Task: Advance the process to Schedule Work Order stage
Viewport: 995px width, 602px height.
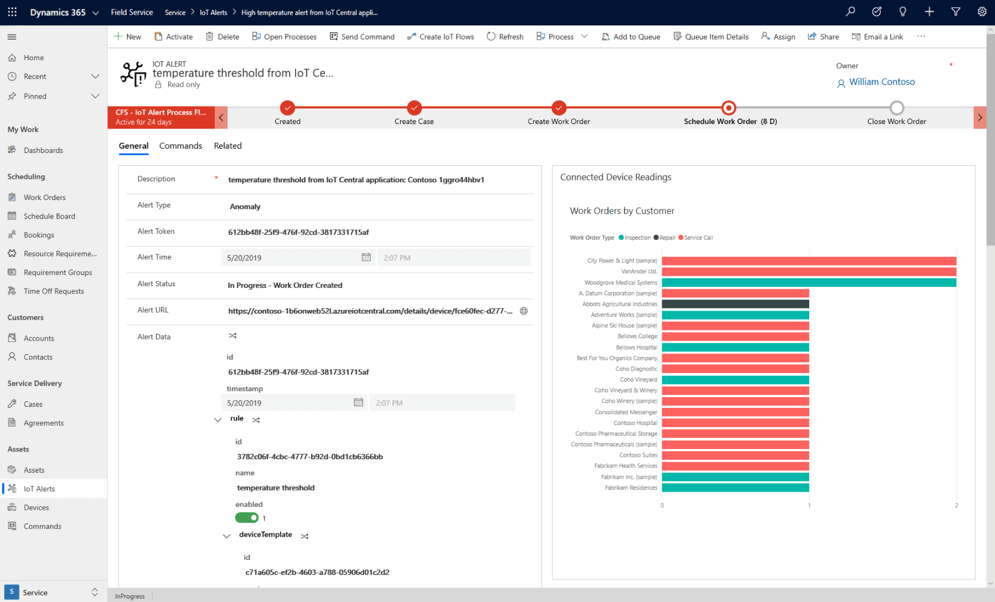Action: 729,109
